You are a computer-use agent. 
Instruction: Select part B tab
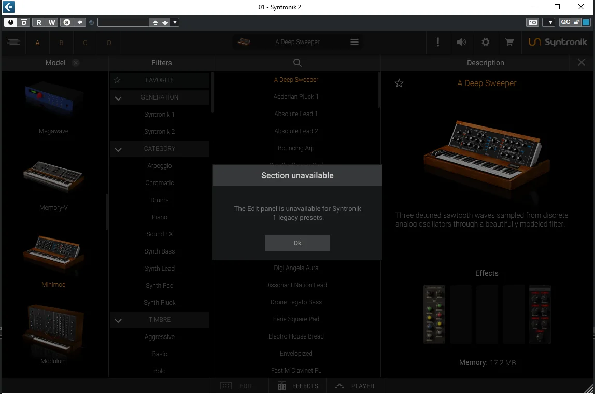tap(61, 43)
